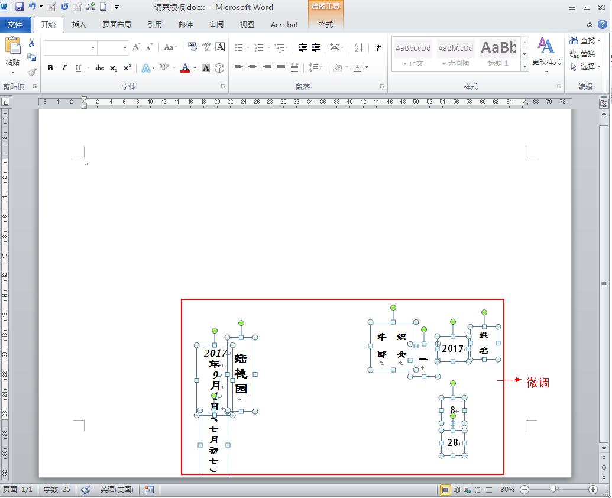
Task: Click the Text Effects glowing A icon
Action: click(145, 68)
